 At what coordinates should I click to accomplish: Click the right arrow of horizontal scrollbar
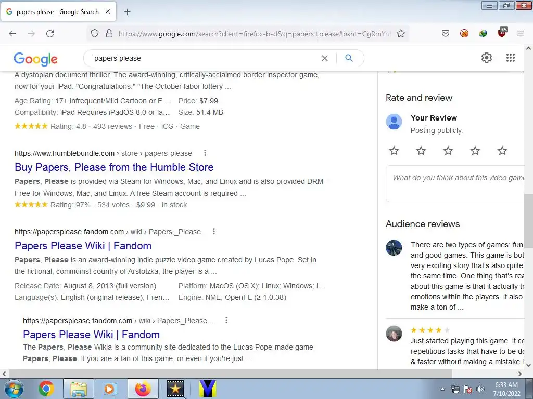point(520,374)
